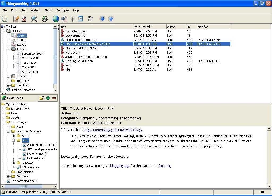Collapse the Technology folder in subscriptions
The width and height of the screenshot is (272, 196).
(x=3, y=122)
